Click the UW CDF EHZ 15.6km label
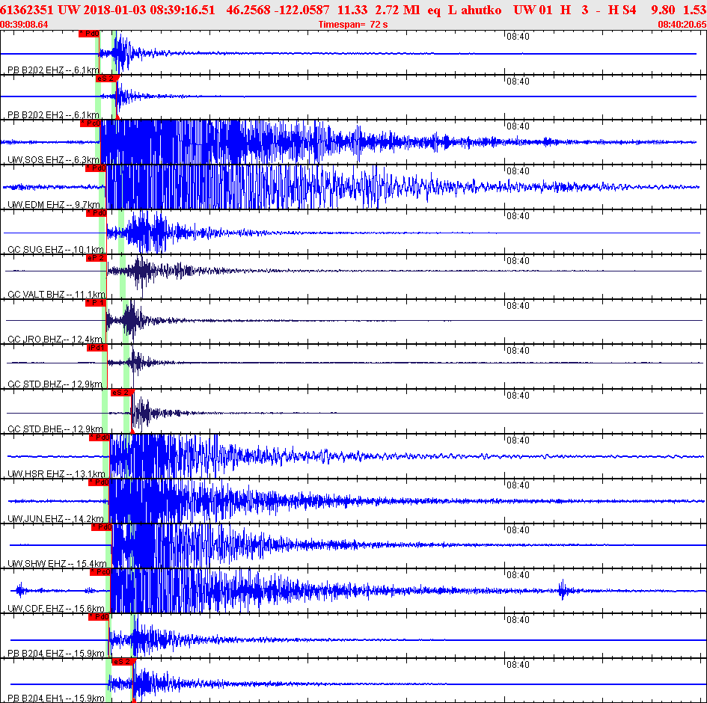This screenshot has width=707, height=703. tap(56, 608)
